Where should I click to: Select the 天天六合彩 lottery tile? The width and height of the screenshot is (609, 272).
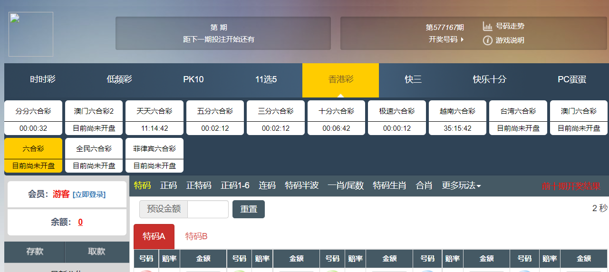point(155,117)
